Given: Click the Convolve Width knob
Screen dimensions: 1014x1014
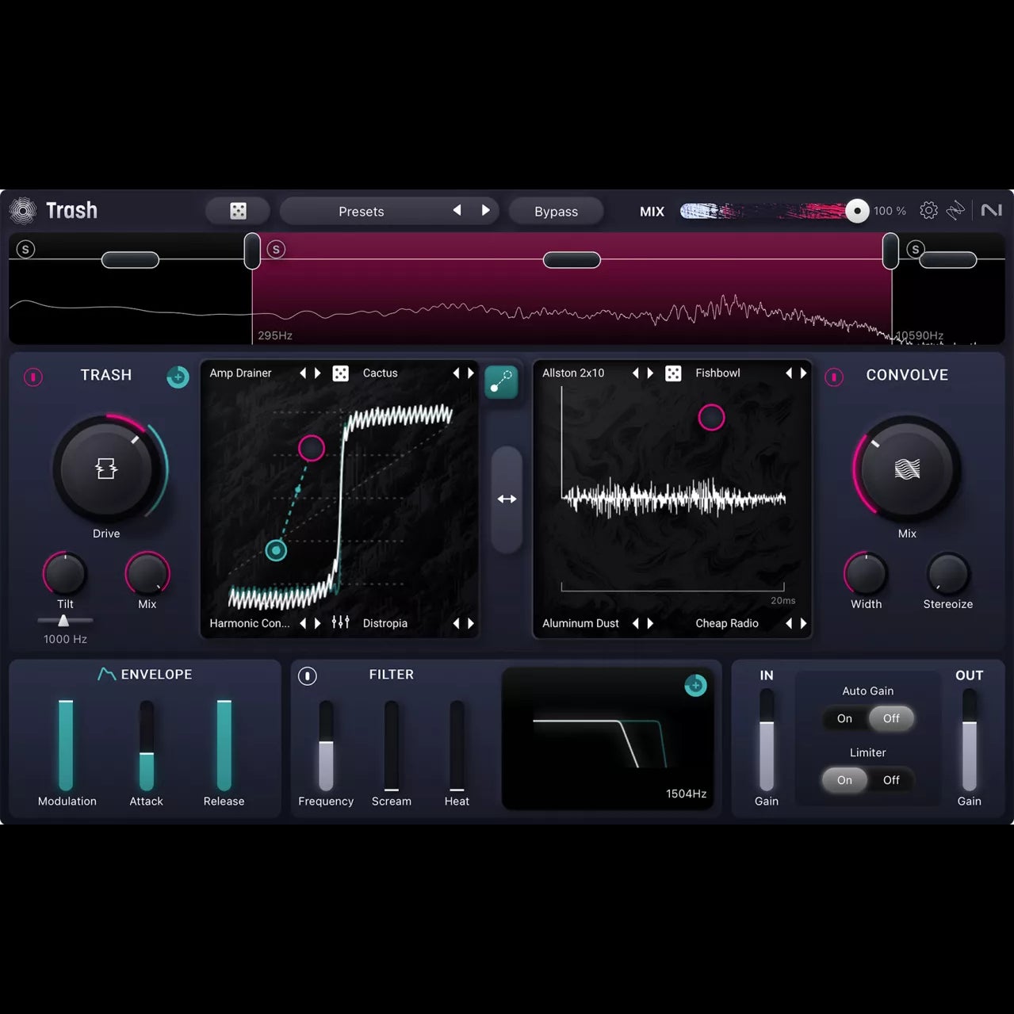Looking at the screenshot, I should click(x=866, y=574).
